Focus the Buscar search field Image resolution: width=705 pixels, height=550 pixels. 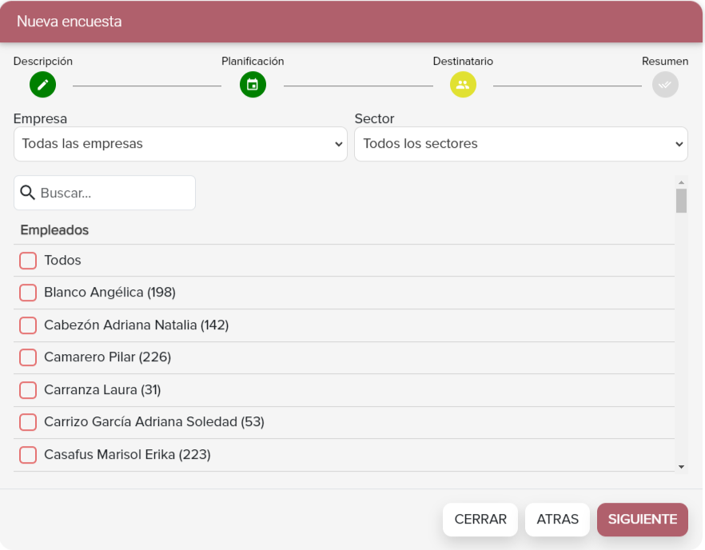tap(105, 193)
